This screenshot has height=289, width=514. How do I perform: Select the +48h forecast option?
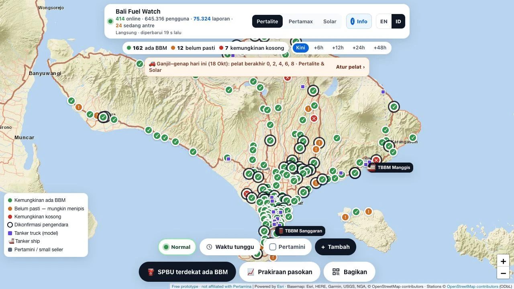[380, 48]
